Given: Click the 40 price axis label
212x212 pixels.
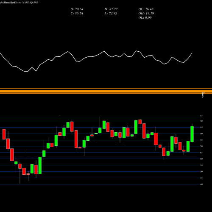Looking at the screenshot, I should (201, 184).
